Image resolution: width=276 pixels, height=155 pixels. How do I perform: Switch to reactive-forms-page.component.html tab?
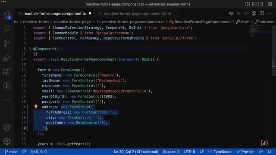(137, 13)
